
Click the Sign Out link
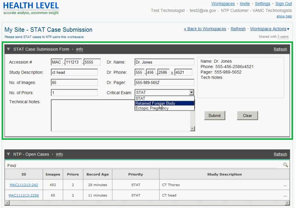(x=283, y=4)
